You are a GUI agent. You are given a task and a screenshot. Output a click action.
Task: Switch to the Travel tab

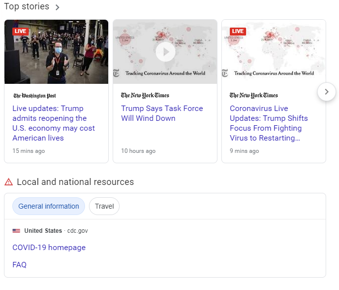tap(104, 206)
